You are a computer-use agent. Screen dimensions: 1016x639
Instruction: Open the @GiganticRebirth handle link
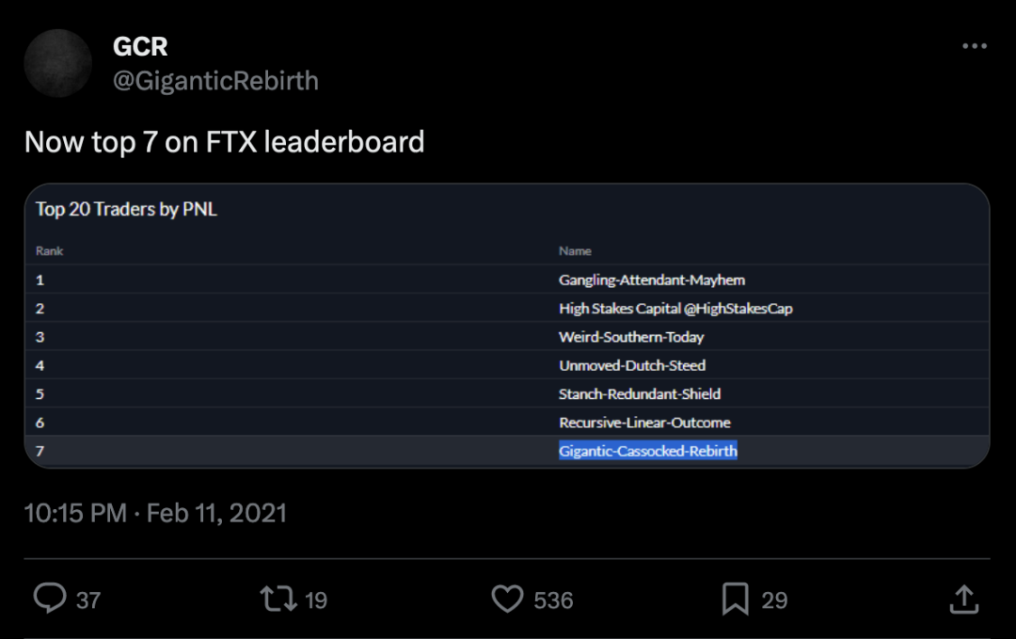point(215,81)
